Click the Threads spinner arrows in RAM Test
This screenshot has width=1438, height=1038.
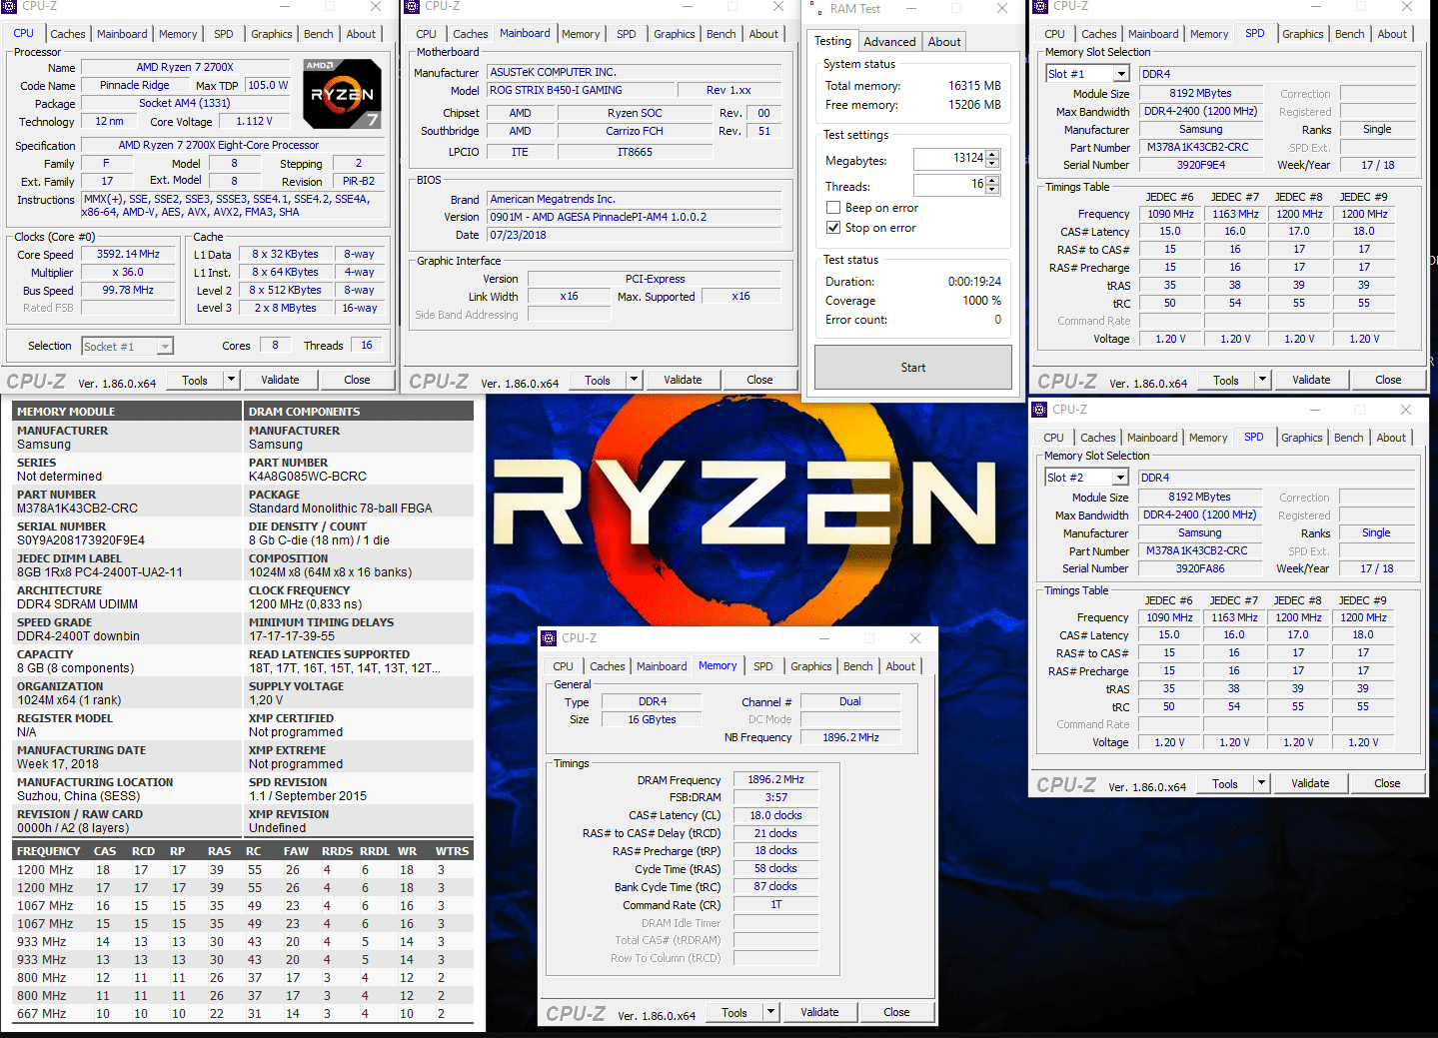pyautogui.click(x=992, y=185)
